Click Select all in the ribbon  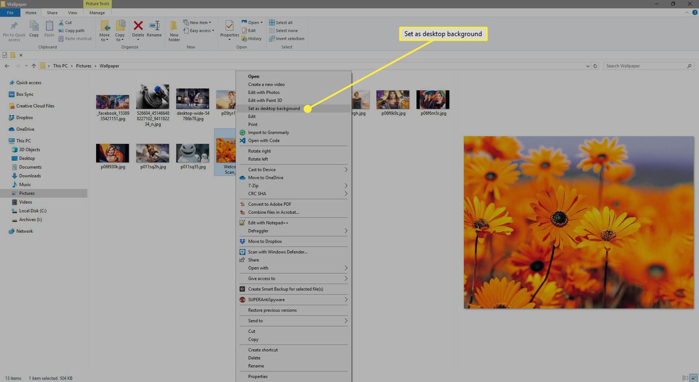281,22
